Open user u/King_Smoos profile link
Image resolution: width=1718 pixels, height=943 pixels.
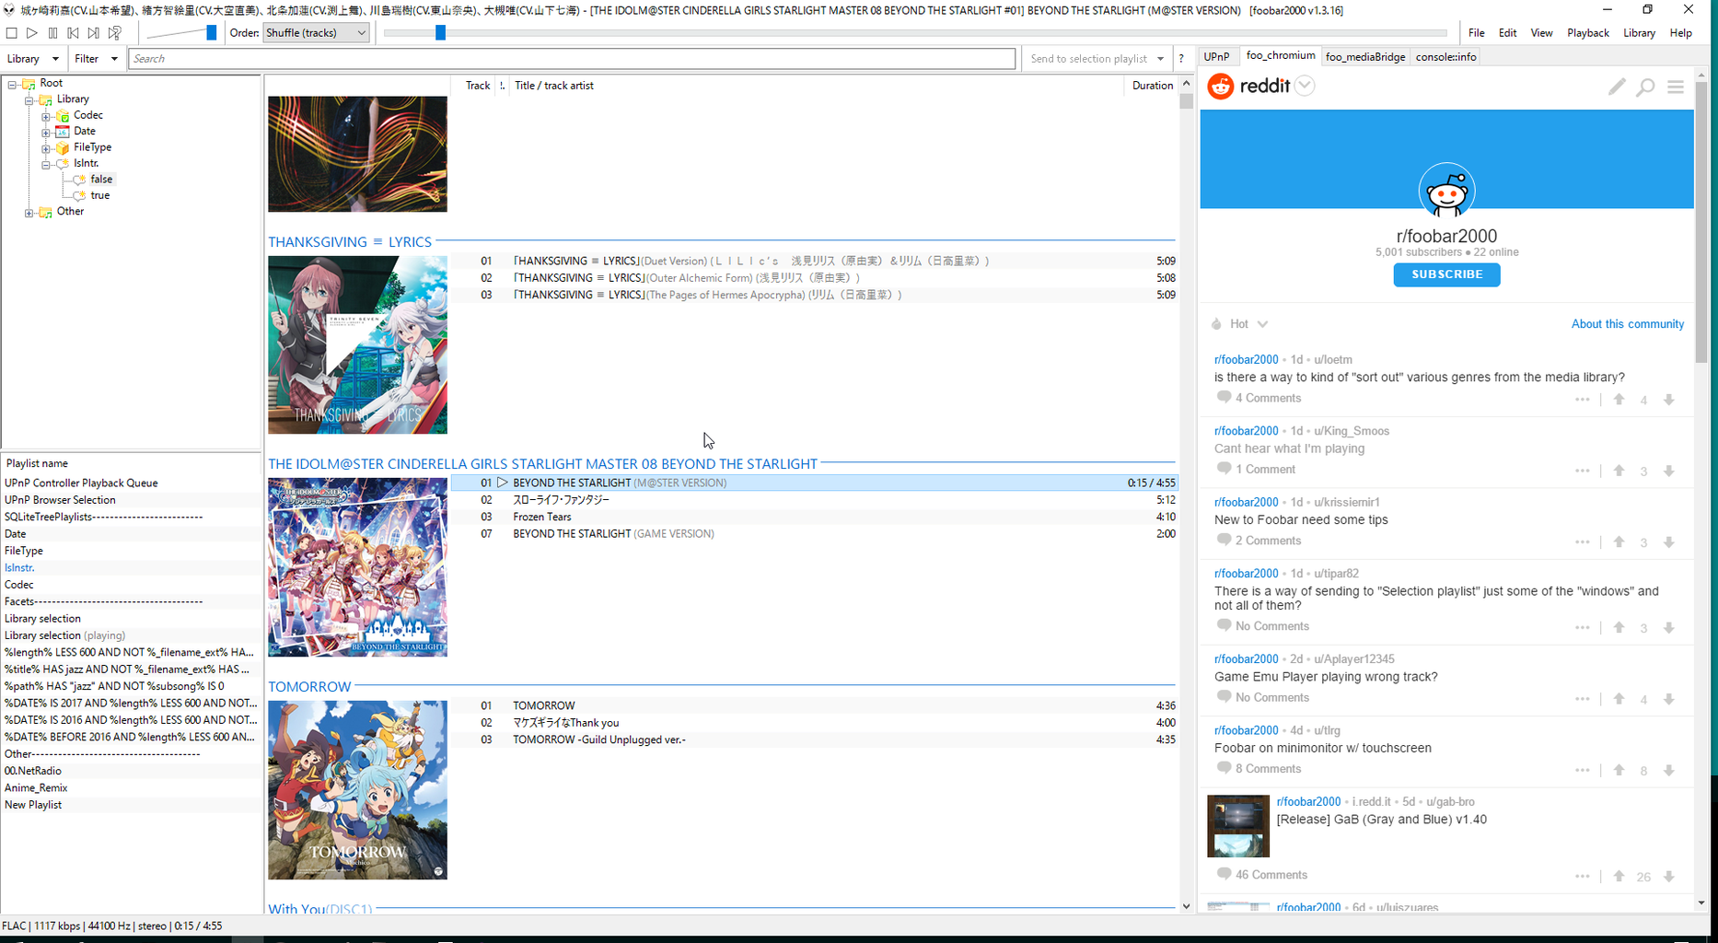click(1352, 431)
